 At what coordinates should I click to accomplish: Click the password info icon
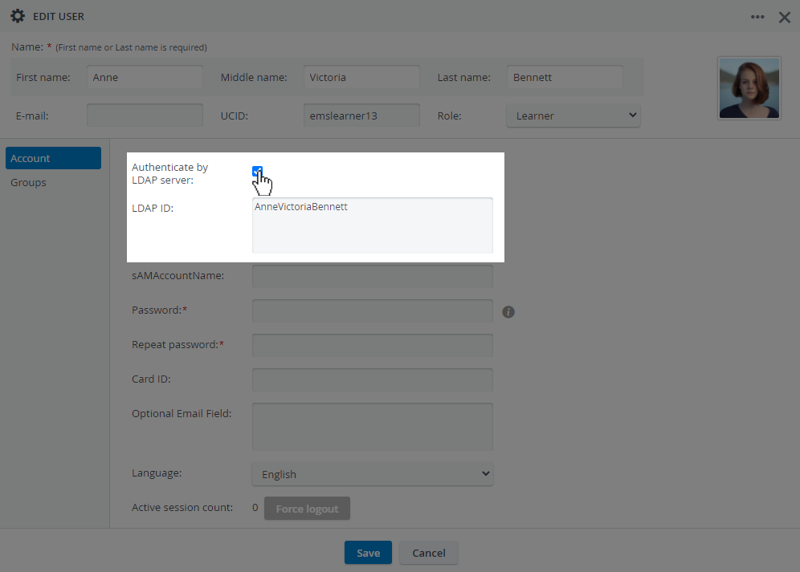tap(508, 312)
